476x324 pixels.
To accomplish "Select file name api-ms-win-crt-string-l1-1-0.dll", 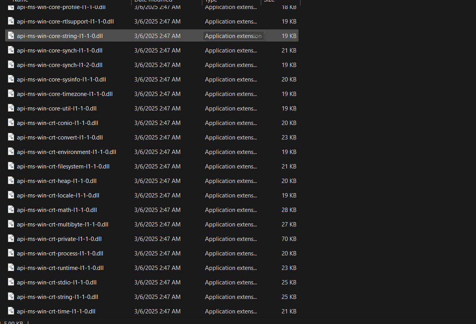I will [57, 297].
